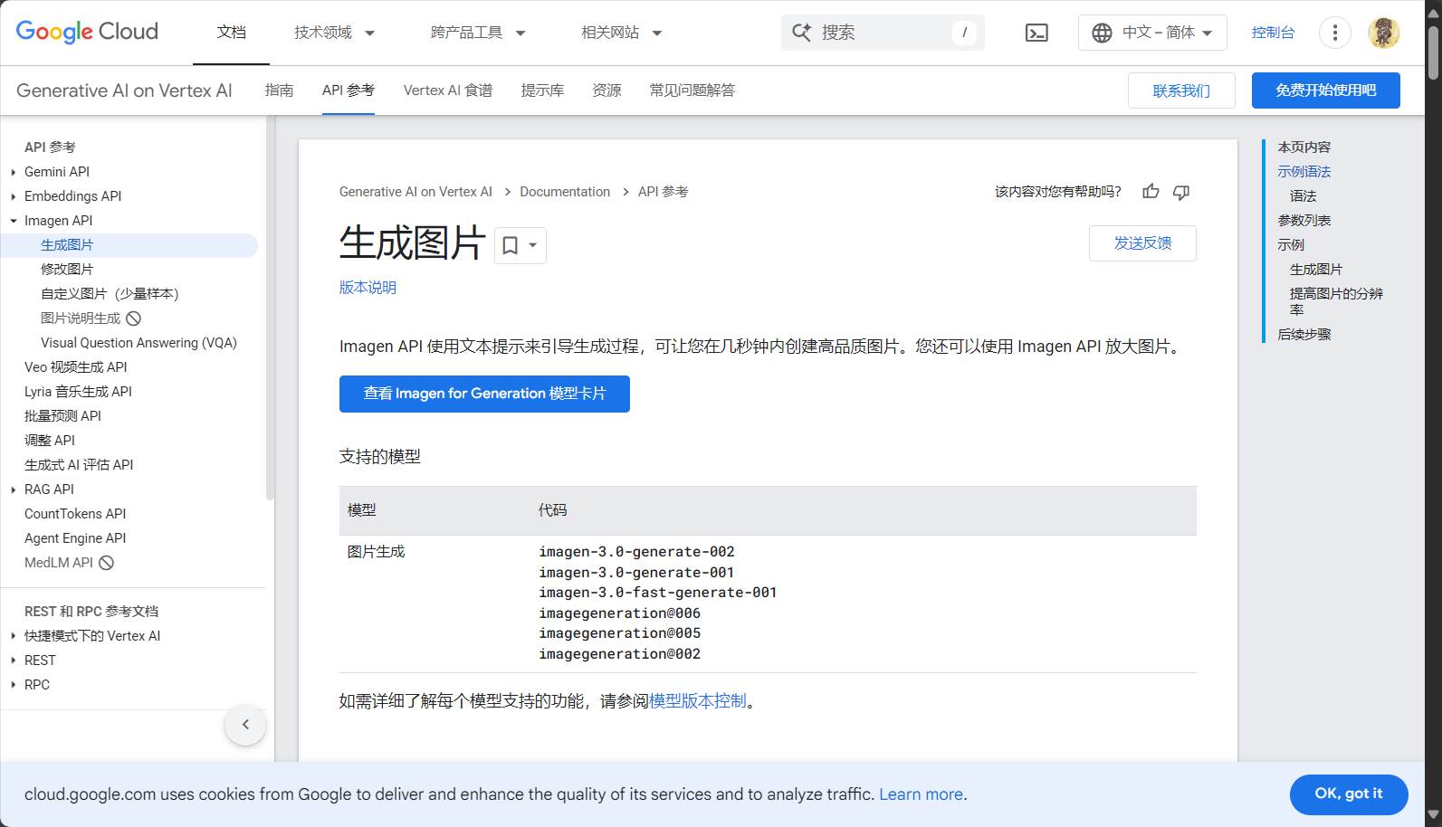Switch to the 资源 tab

[606, 90]
